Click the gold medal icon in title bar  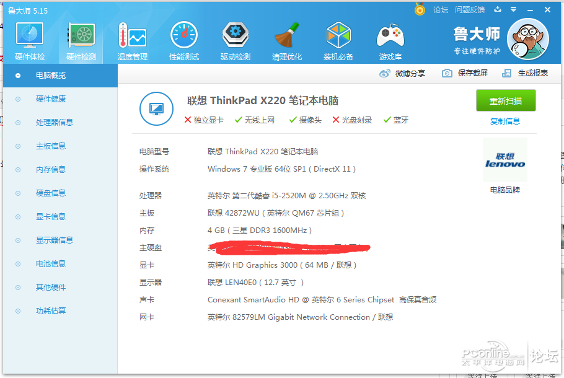[420, 9]
